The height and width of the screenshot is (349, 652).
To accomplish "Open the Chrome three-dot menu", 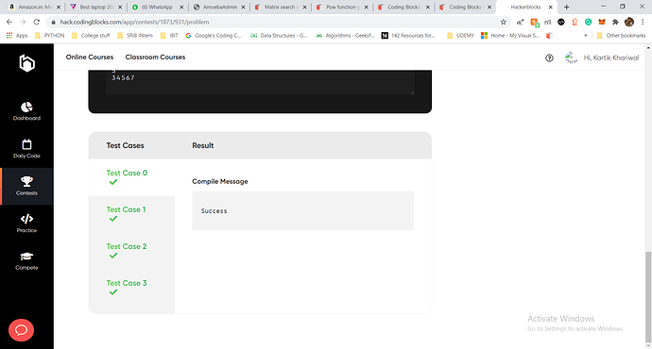I will pos(643,22).
